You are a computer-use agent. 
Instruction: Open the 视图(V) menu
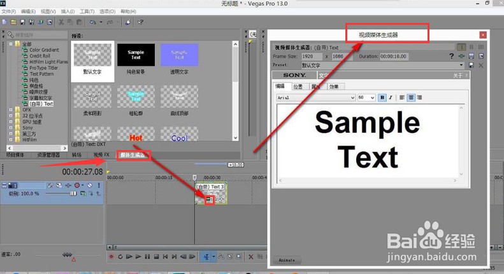pos(48,11)
